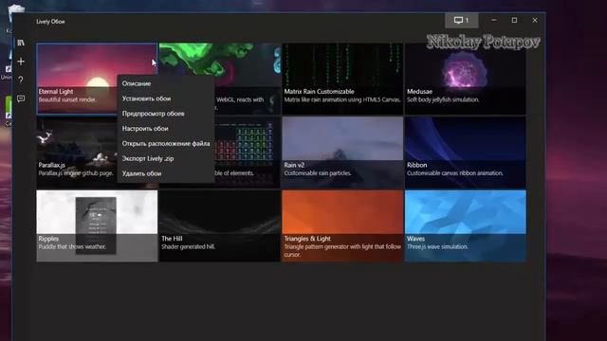Select Установить обои menu entry
Screen dimensions: 607x341
coord(165,99)
